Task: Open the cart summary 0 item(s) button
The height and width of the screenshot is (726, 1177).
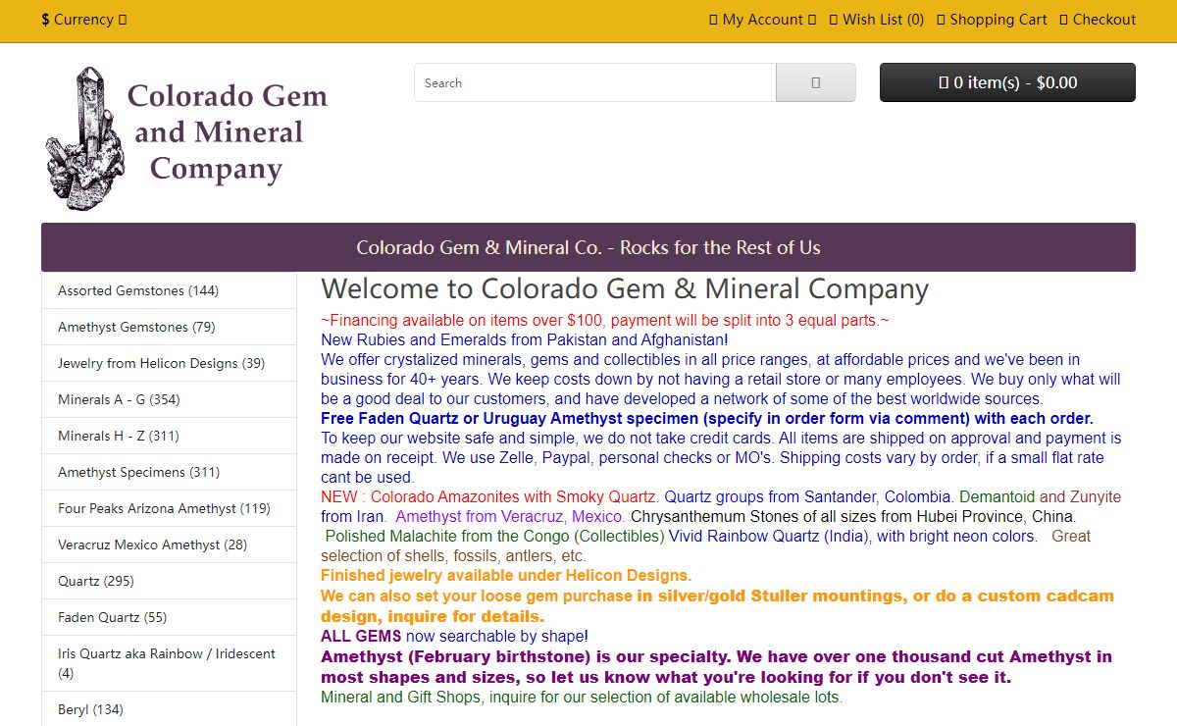Action: [1007, 82]
